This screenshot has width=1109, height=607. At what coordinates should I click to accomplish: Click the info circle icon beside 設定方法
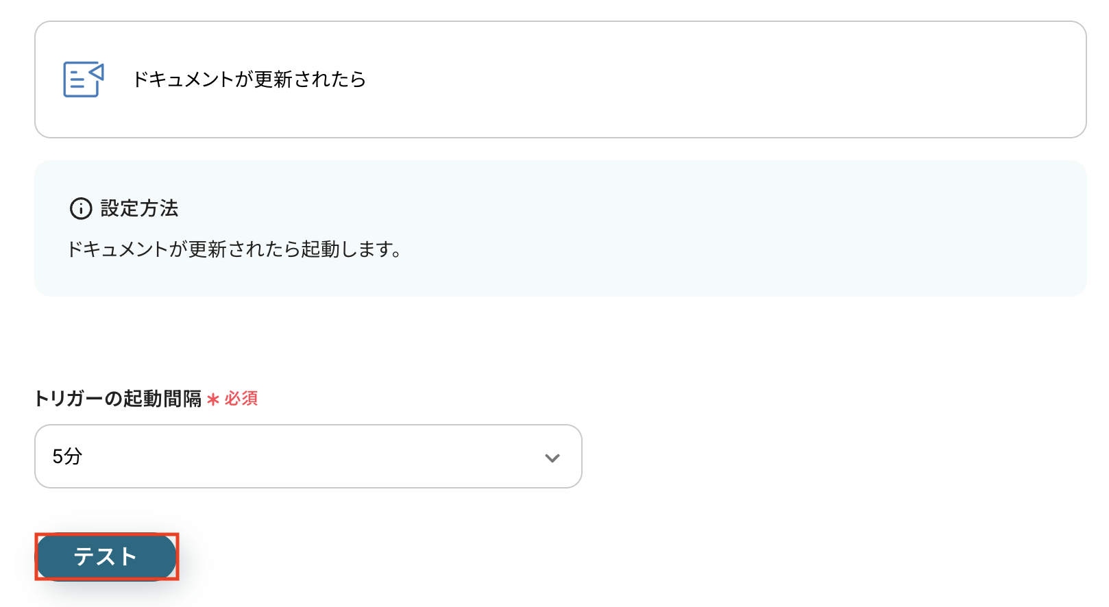click(x=81, y=208)
